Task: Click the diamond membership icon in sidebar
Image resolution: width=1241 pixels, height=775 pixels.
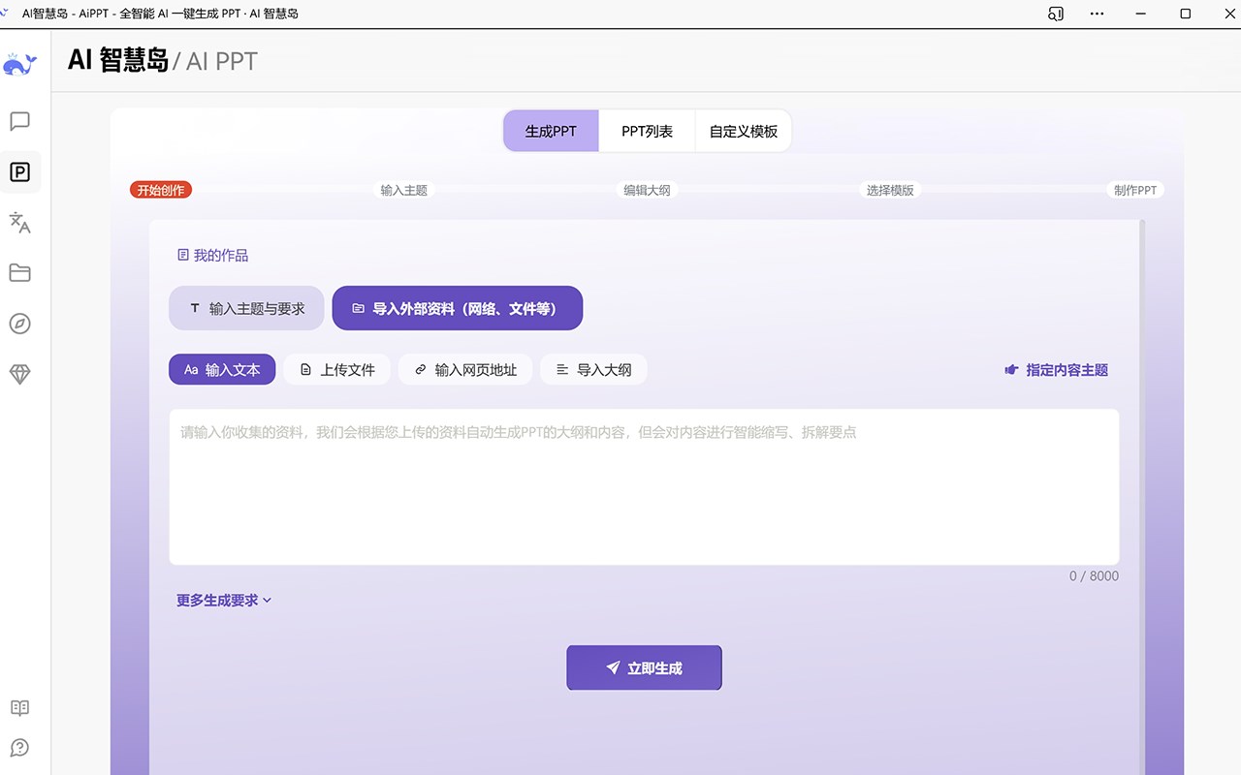Action: tap(19, 374)
